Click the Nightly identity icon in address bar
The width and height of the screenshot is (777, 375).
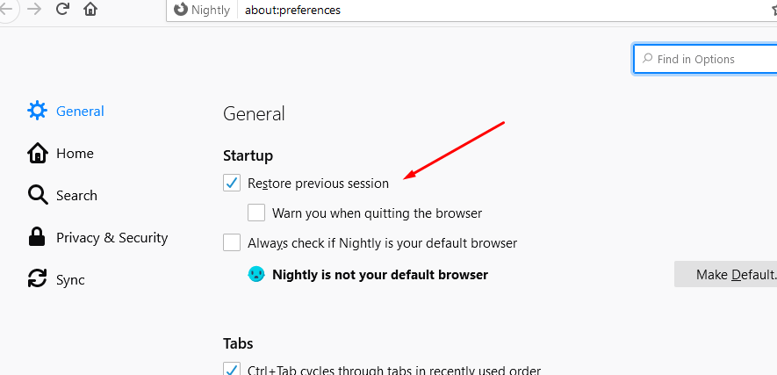point(181,10)
